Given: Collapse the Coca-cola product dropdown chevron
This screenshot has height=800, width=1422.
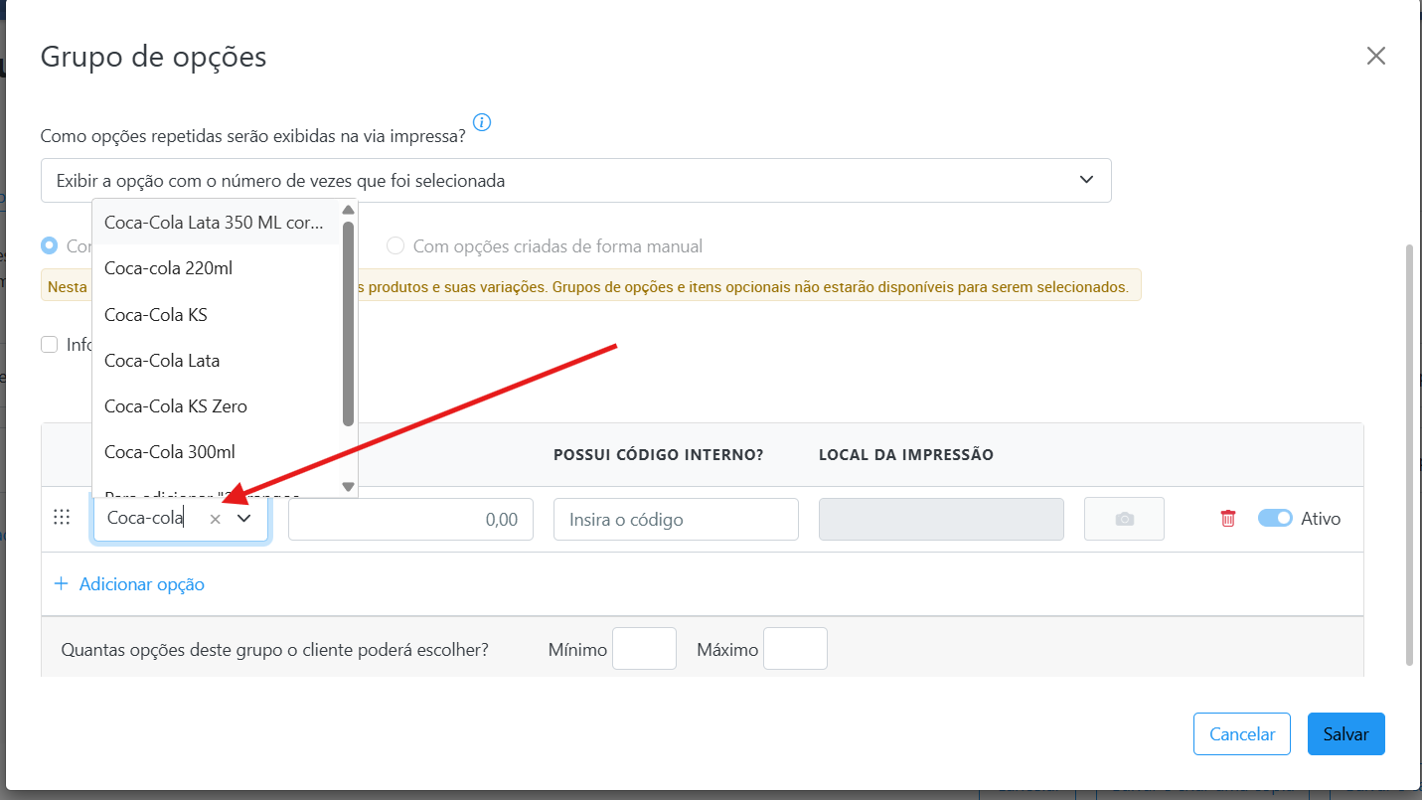Looking at the screenshot, I should (244, 518).
